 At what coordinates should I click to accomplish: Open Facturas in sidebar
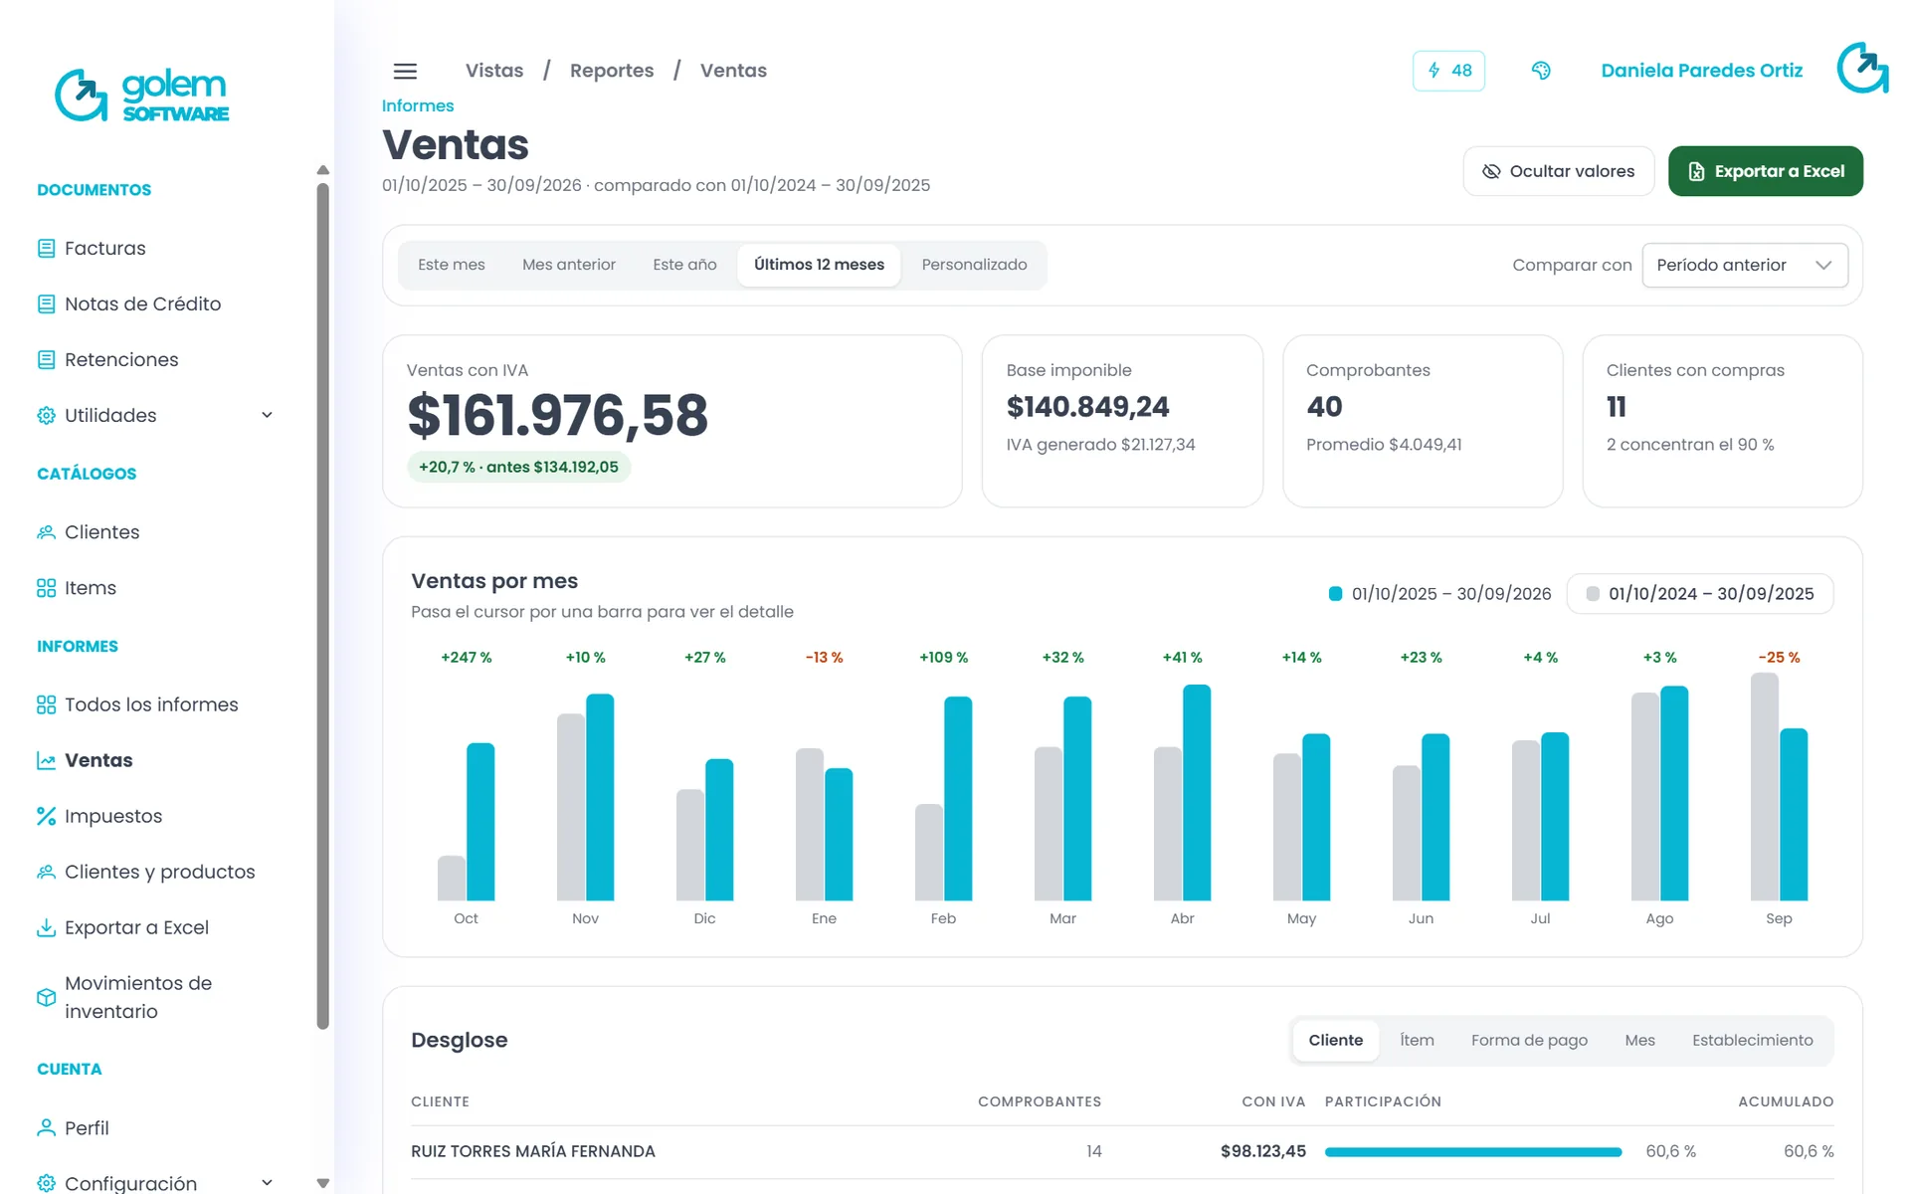click(104, 249)
